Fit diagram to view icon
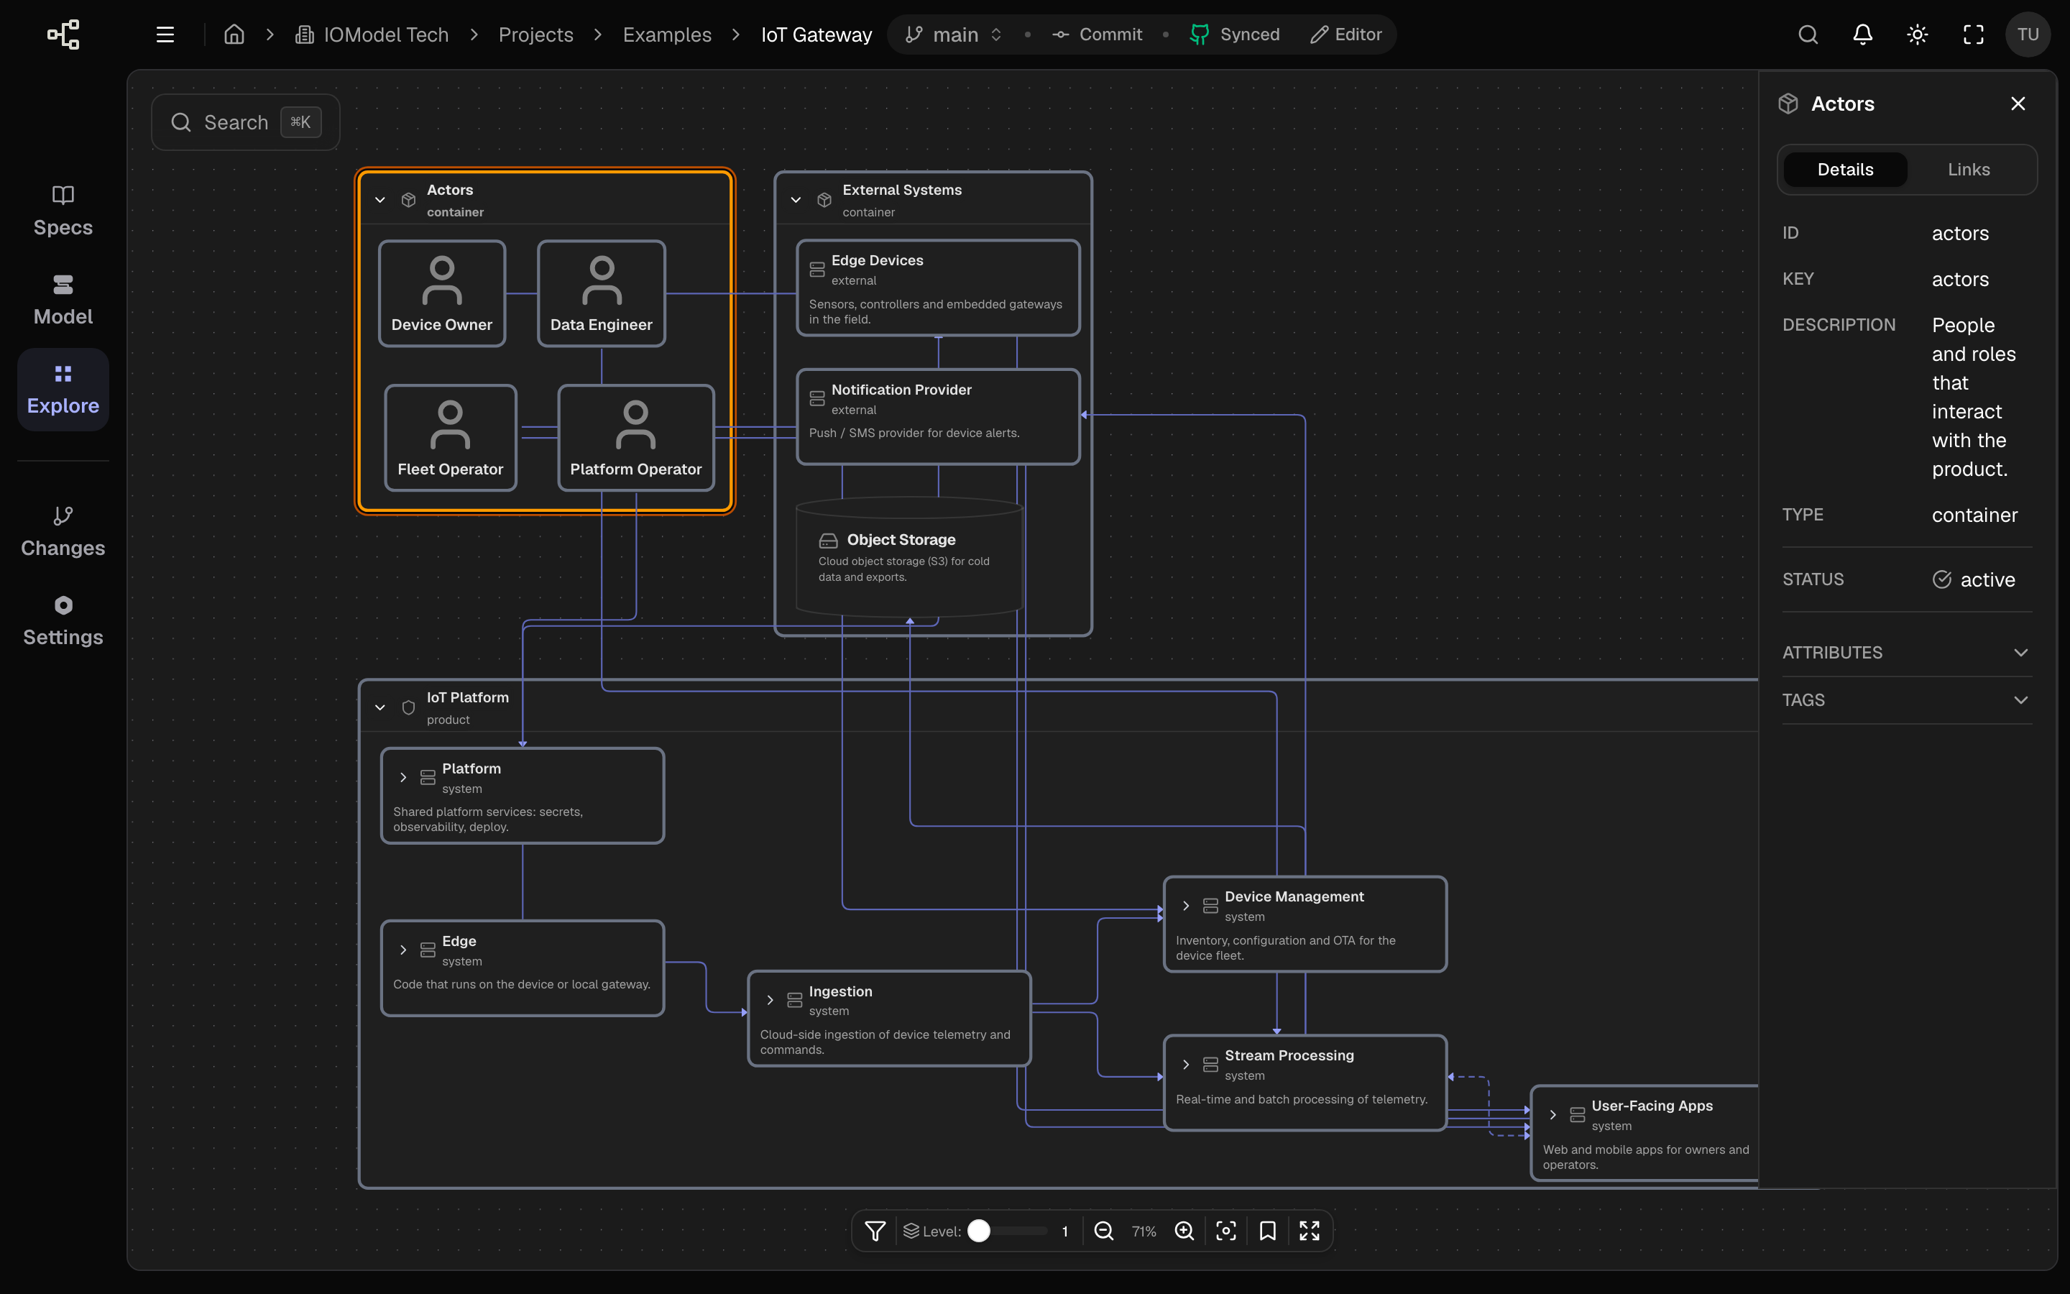The image size is (2070, 1294). click(1225, 1231)
